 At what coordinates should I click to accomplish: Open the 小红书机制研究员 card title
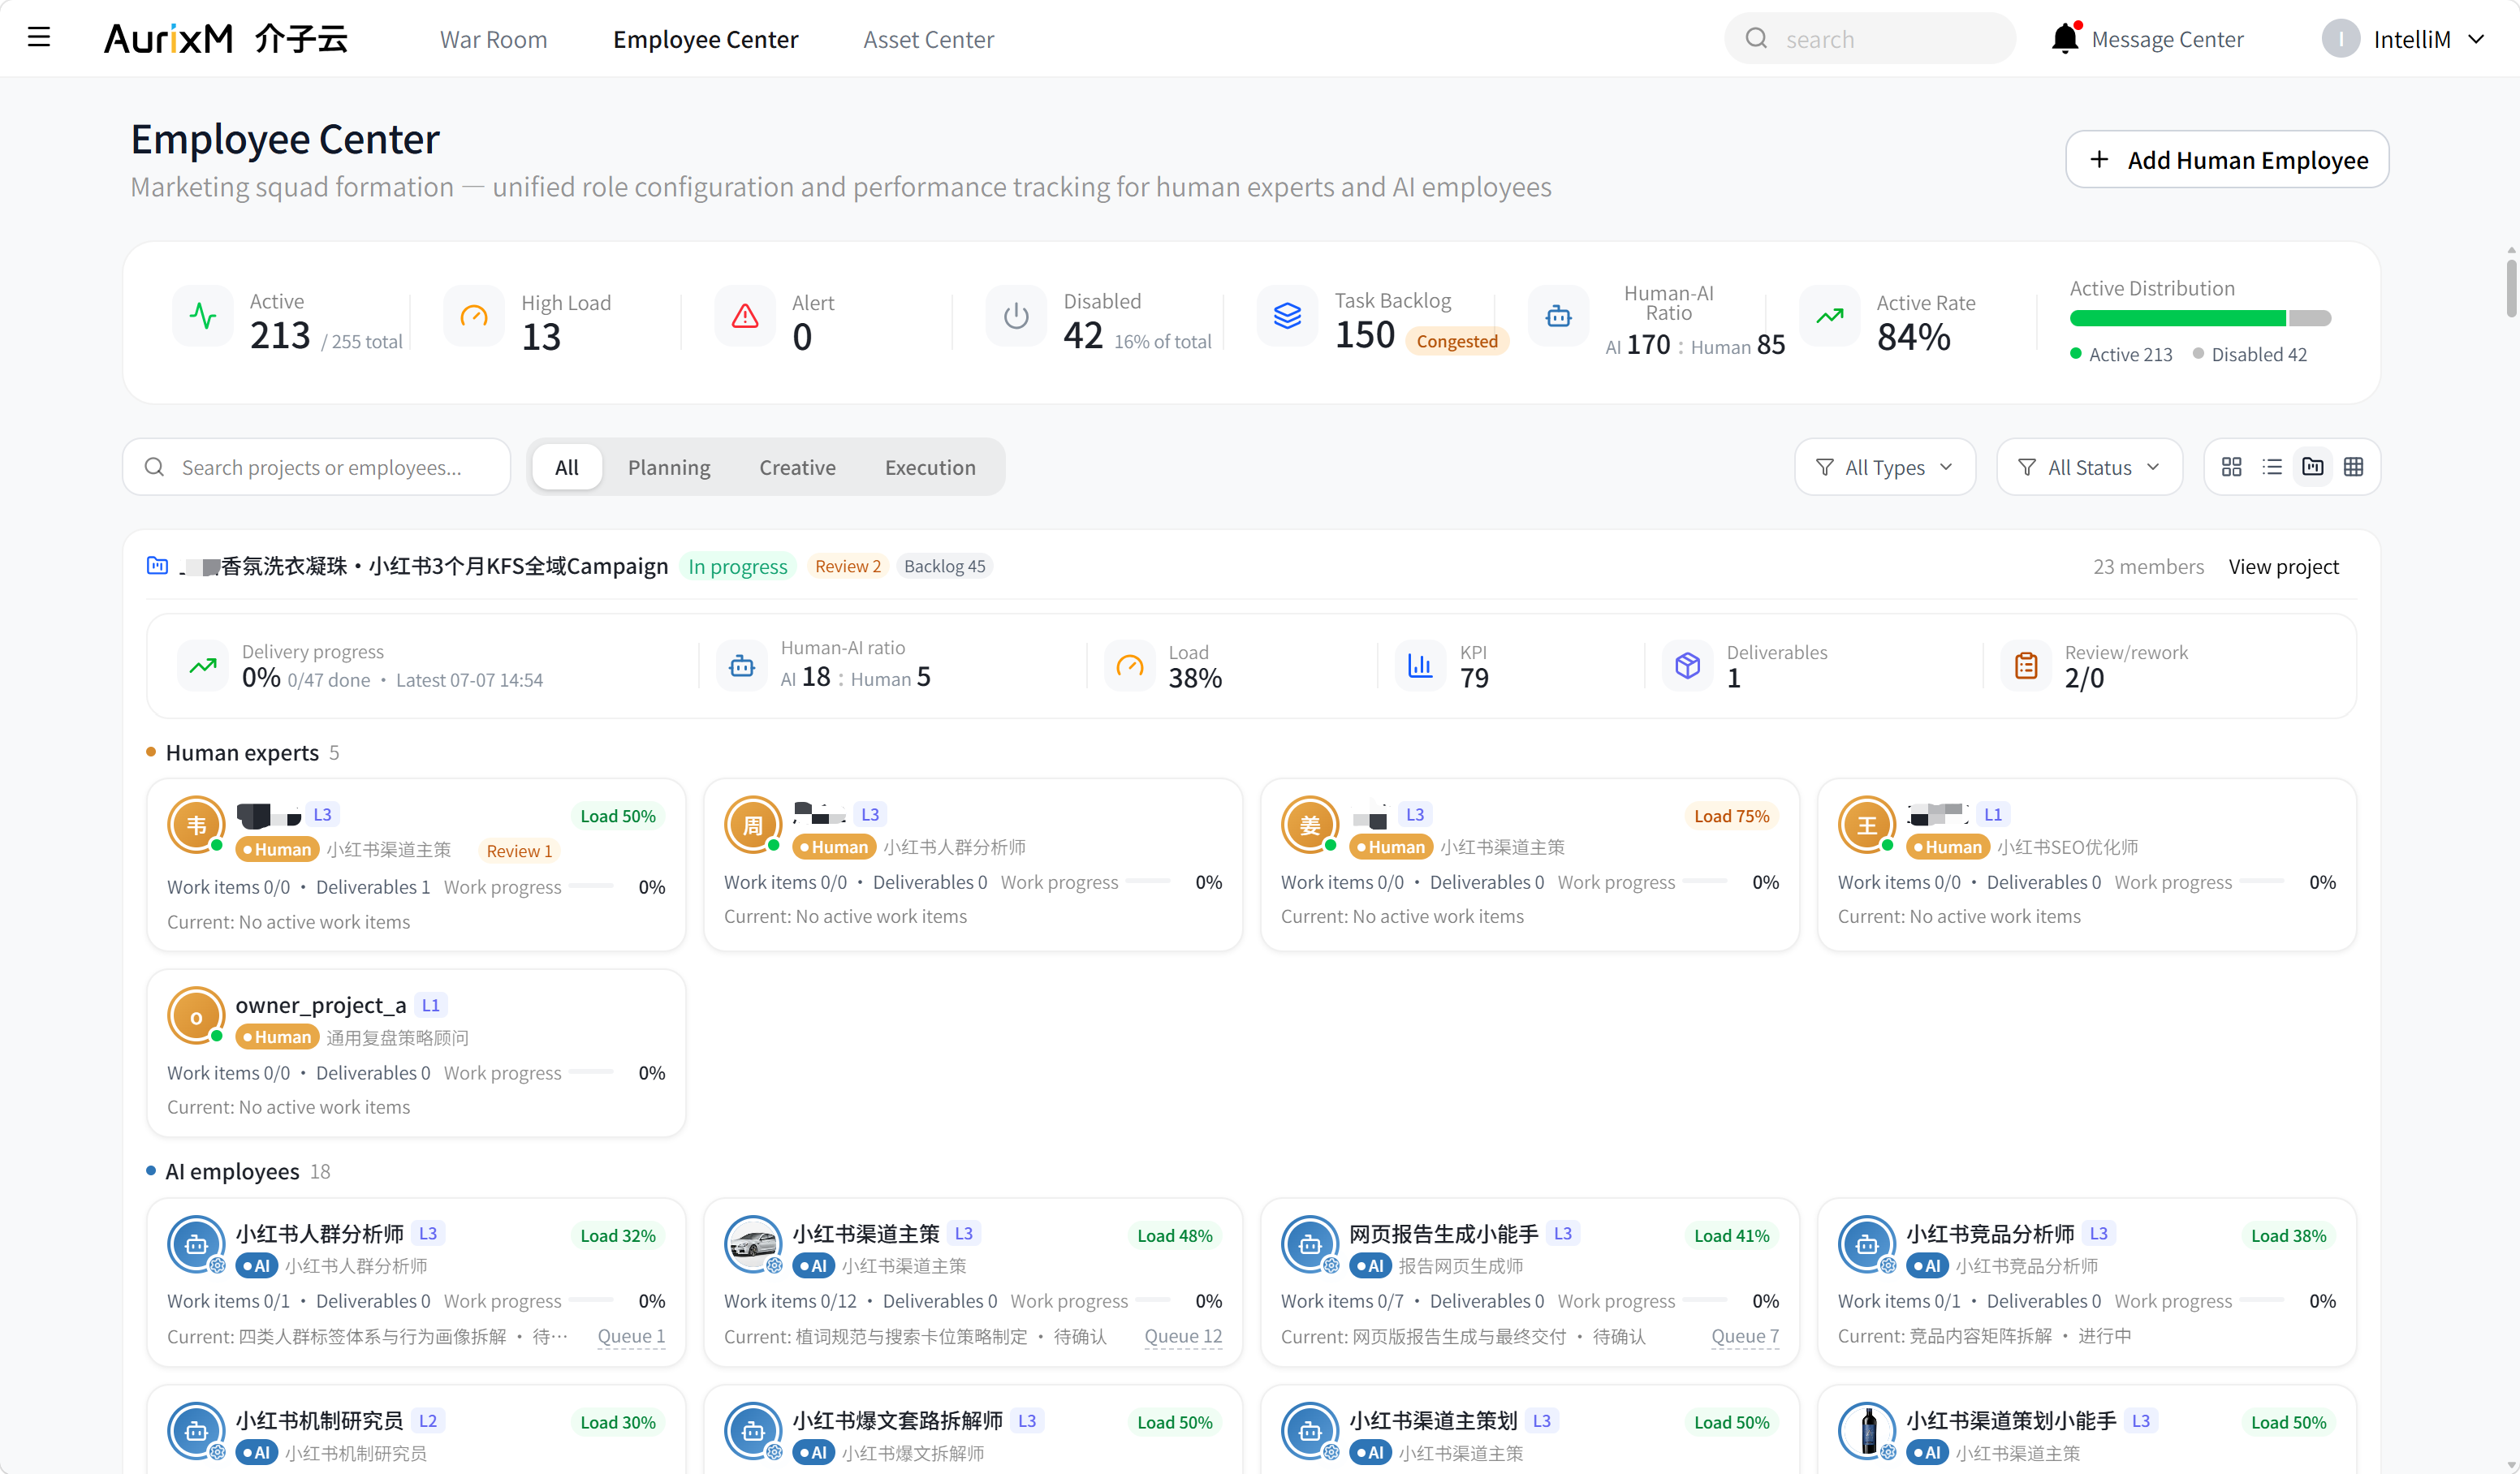coord(319,1420)
